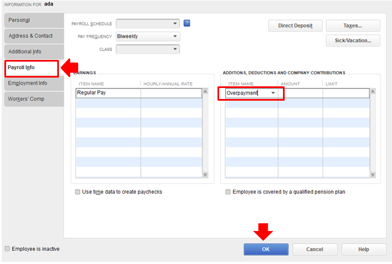Click the AMOUNT column header

(x=290, y=84)
